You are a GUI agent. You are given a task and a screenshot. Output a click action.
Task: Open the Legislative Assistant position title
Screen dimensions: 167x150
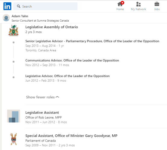42,112
